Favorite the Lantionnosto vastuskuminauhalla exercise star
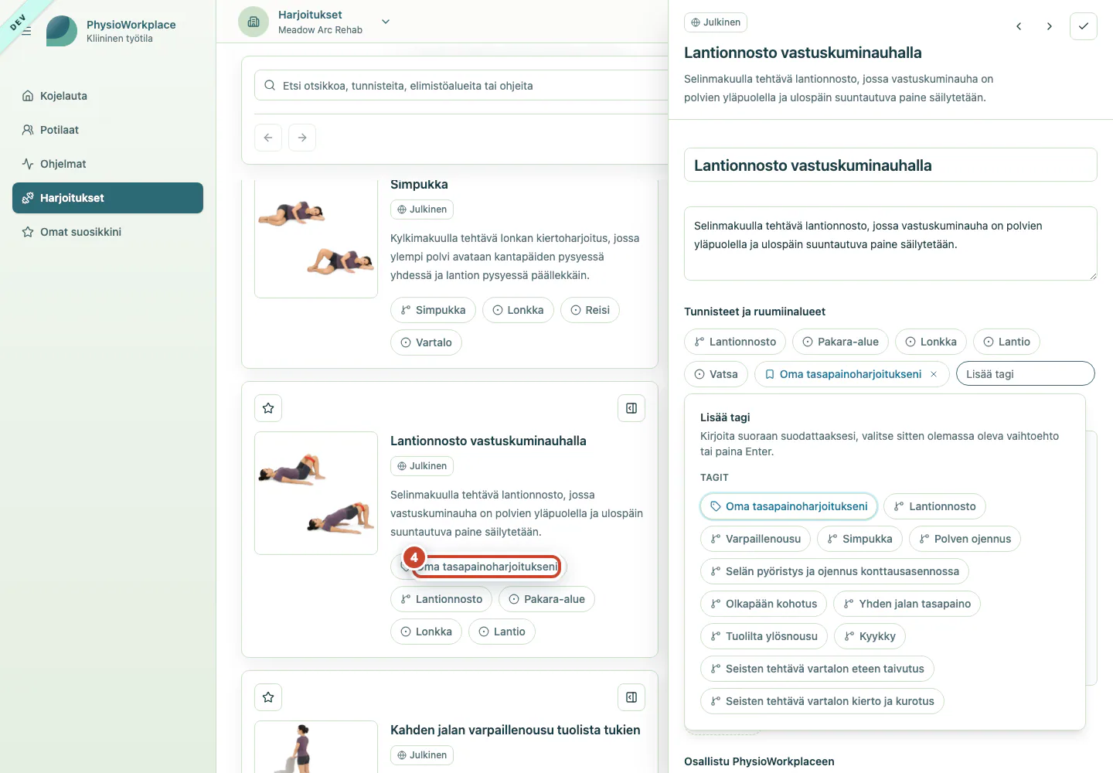 click(268, 408)
